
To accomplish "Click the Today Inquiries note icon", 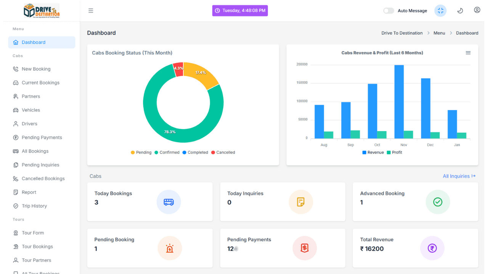I will pyautogui.click(x=301, y=202).
